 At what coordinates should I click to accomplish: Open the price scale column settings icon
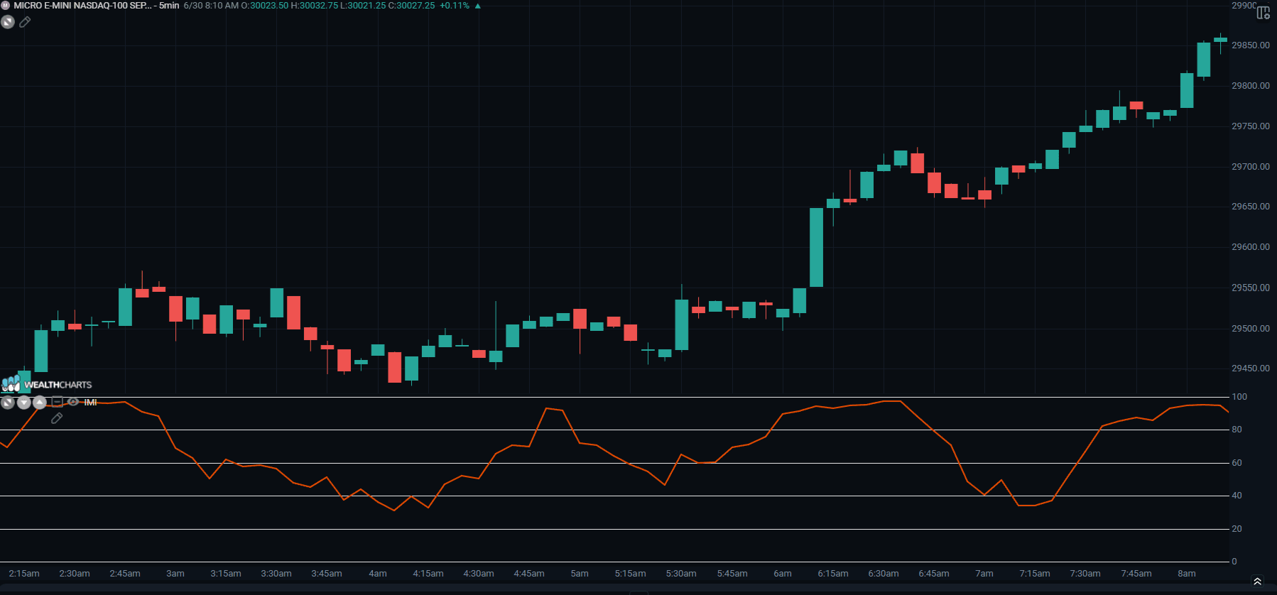click(1264, 11)
